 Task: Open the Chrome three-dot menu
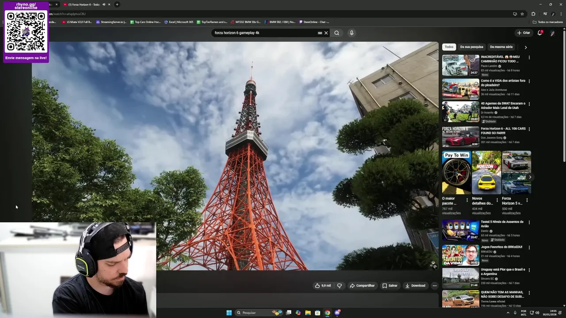(561, 14)
